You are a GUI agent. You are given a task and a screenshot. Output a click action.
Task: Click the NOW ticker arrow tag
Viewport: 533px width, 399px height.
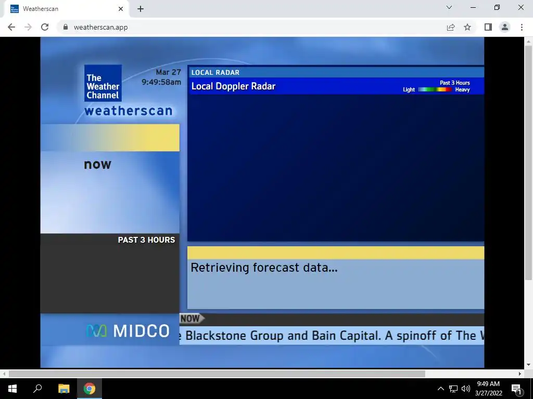(192, 318)
